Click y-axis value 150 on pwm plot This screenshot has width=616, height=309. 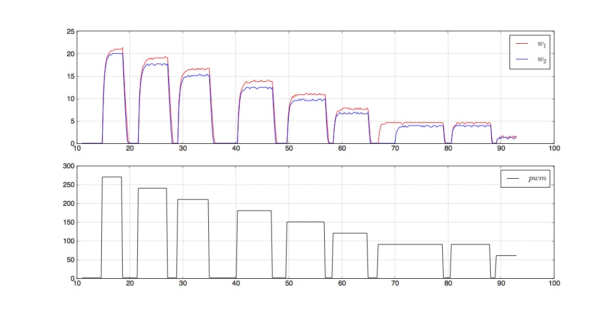point(69,223)
